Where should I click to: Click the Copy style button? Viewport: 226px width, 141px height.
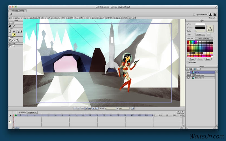(192, 59)
